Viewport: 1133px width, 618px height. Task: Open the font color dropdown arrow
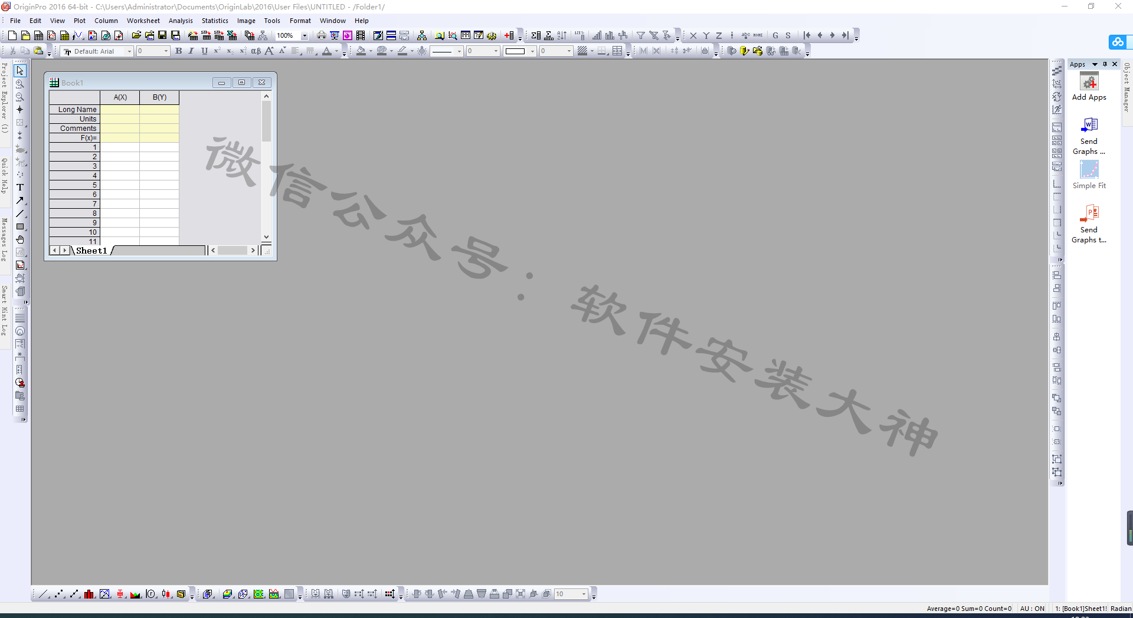pos(337,51)
